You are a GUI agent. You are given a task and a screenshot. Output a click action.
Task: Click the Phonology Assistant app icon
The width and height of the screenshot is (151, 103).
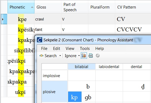tap(40, 40)
